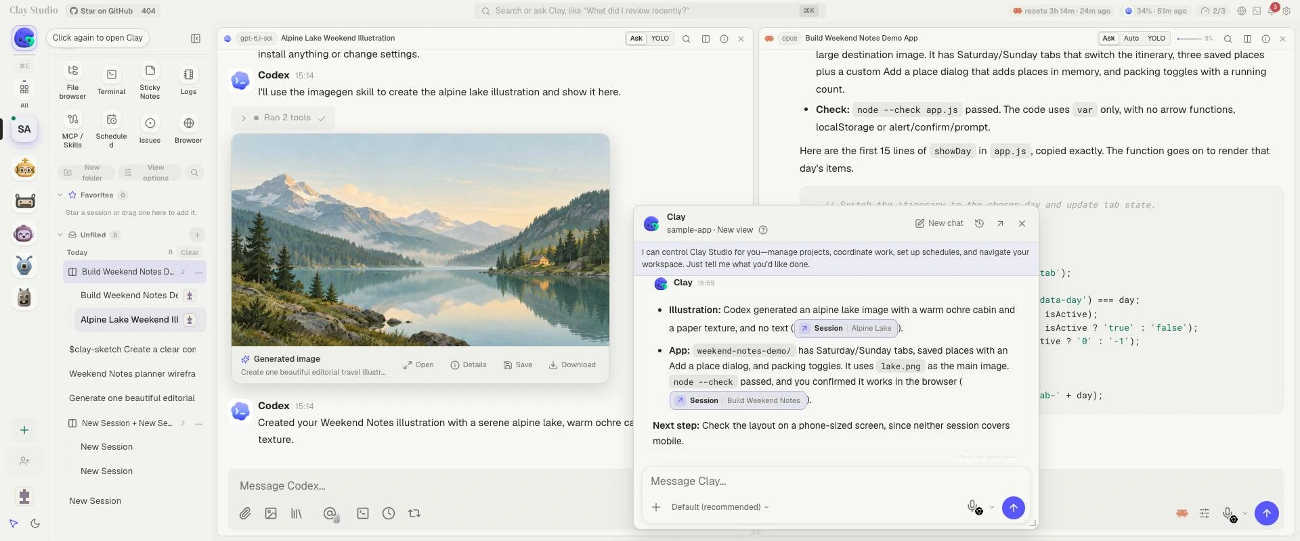Collapse the Unfiled section

point(60,235)
